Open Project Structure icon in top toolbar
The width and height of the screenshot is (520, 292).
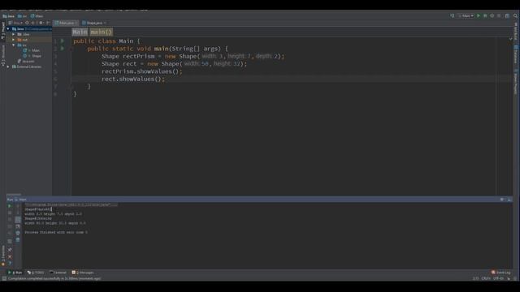coord(507,15)
